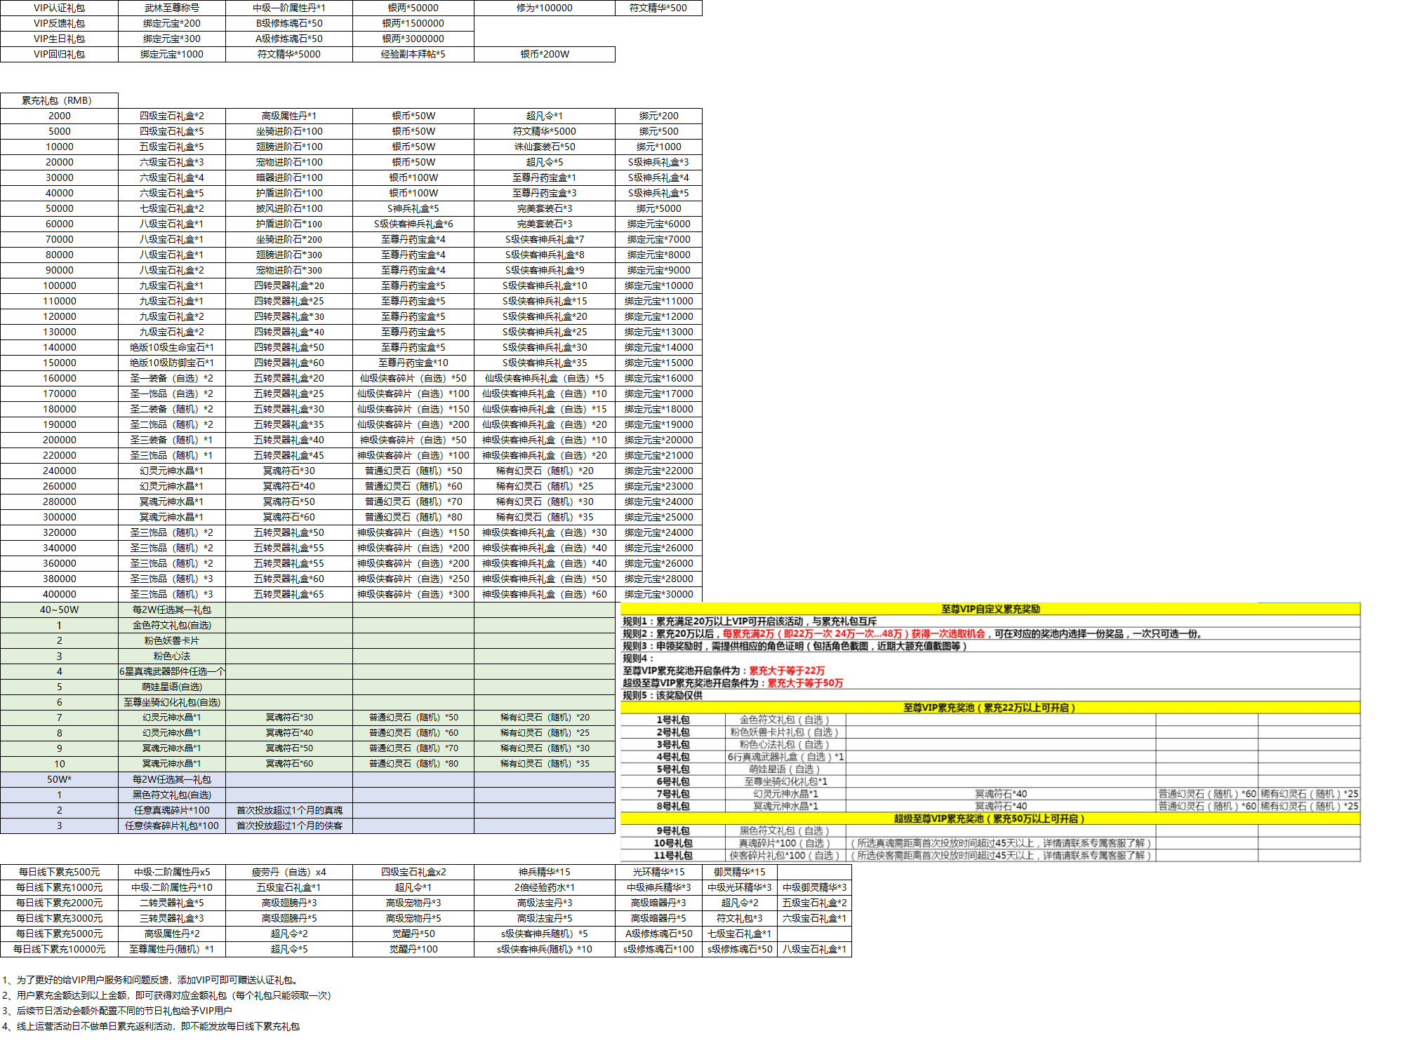Select the '至尊丹药宝盒*10' cell
Viewport: 1408px width, 1050px height.
tap(413, 363)
